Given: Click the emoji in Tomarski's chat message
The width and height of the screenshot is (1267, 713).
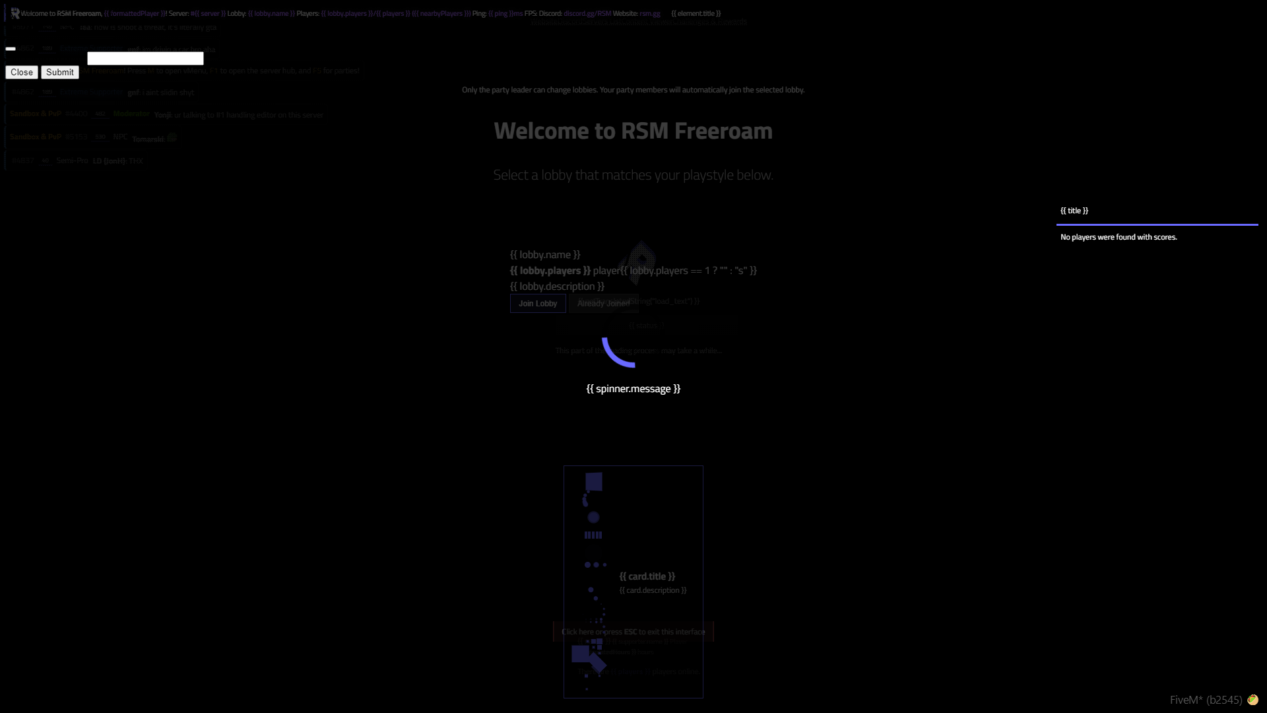Looking at the screenshot, I should coord(172,138).
